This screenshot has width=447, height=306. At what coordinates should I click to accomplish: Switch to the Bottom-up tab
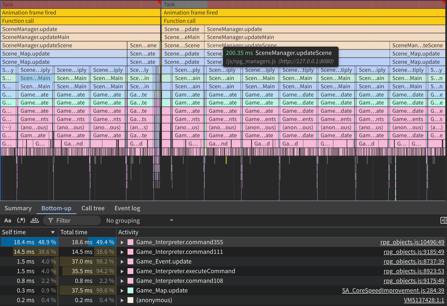click(x=56, y=208)
